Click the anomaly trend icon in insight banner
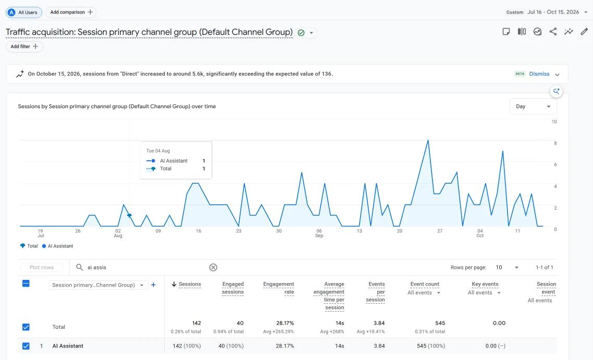593x360 pixels. click(x=20, y=74)
